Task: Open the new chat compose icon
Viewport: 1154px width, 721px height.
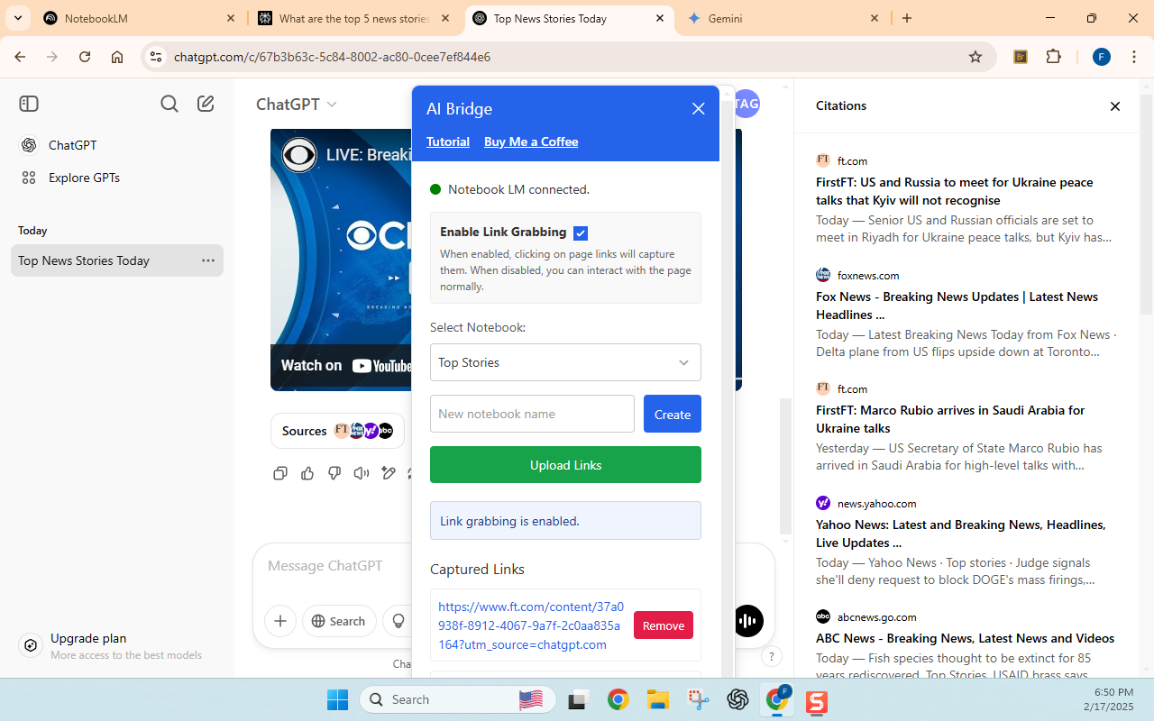Action: [206, 103]
